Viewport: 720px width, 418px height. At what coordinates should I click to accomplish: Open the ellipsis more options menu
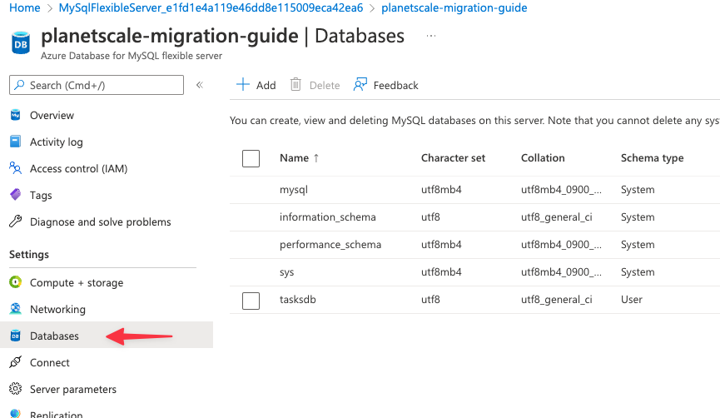click(430, 36)
